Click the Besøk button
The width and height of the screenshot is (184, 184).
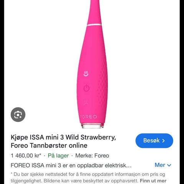pos(154,141)
